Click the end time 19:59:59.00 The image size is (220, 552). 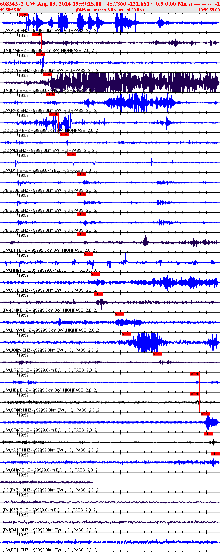[x=209, y=10]
